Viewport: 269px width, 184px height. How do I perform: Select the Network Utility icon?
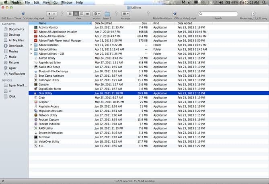point(36,115)
